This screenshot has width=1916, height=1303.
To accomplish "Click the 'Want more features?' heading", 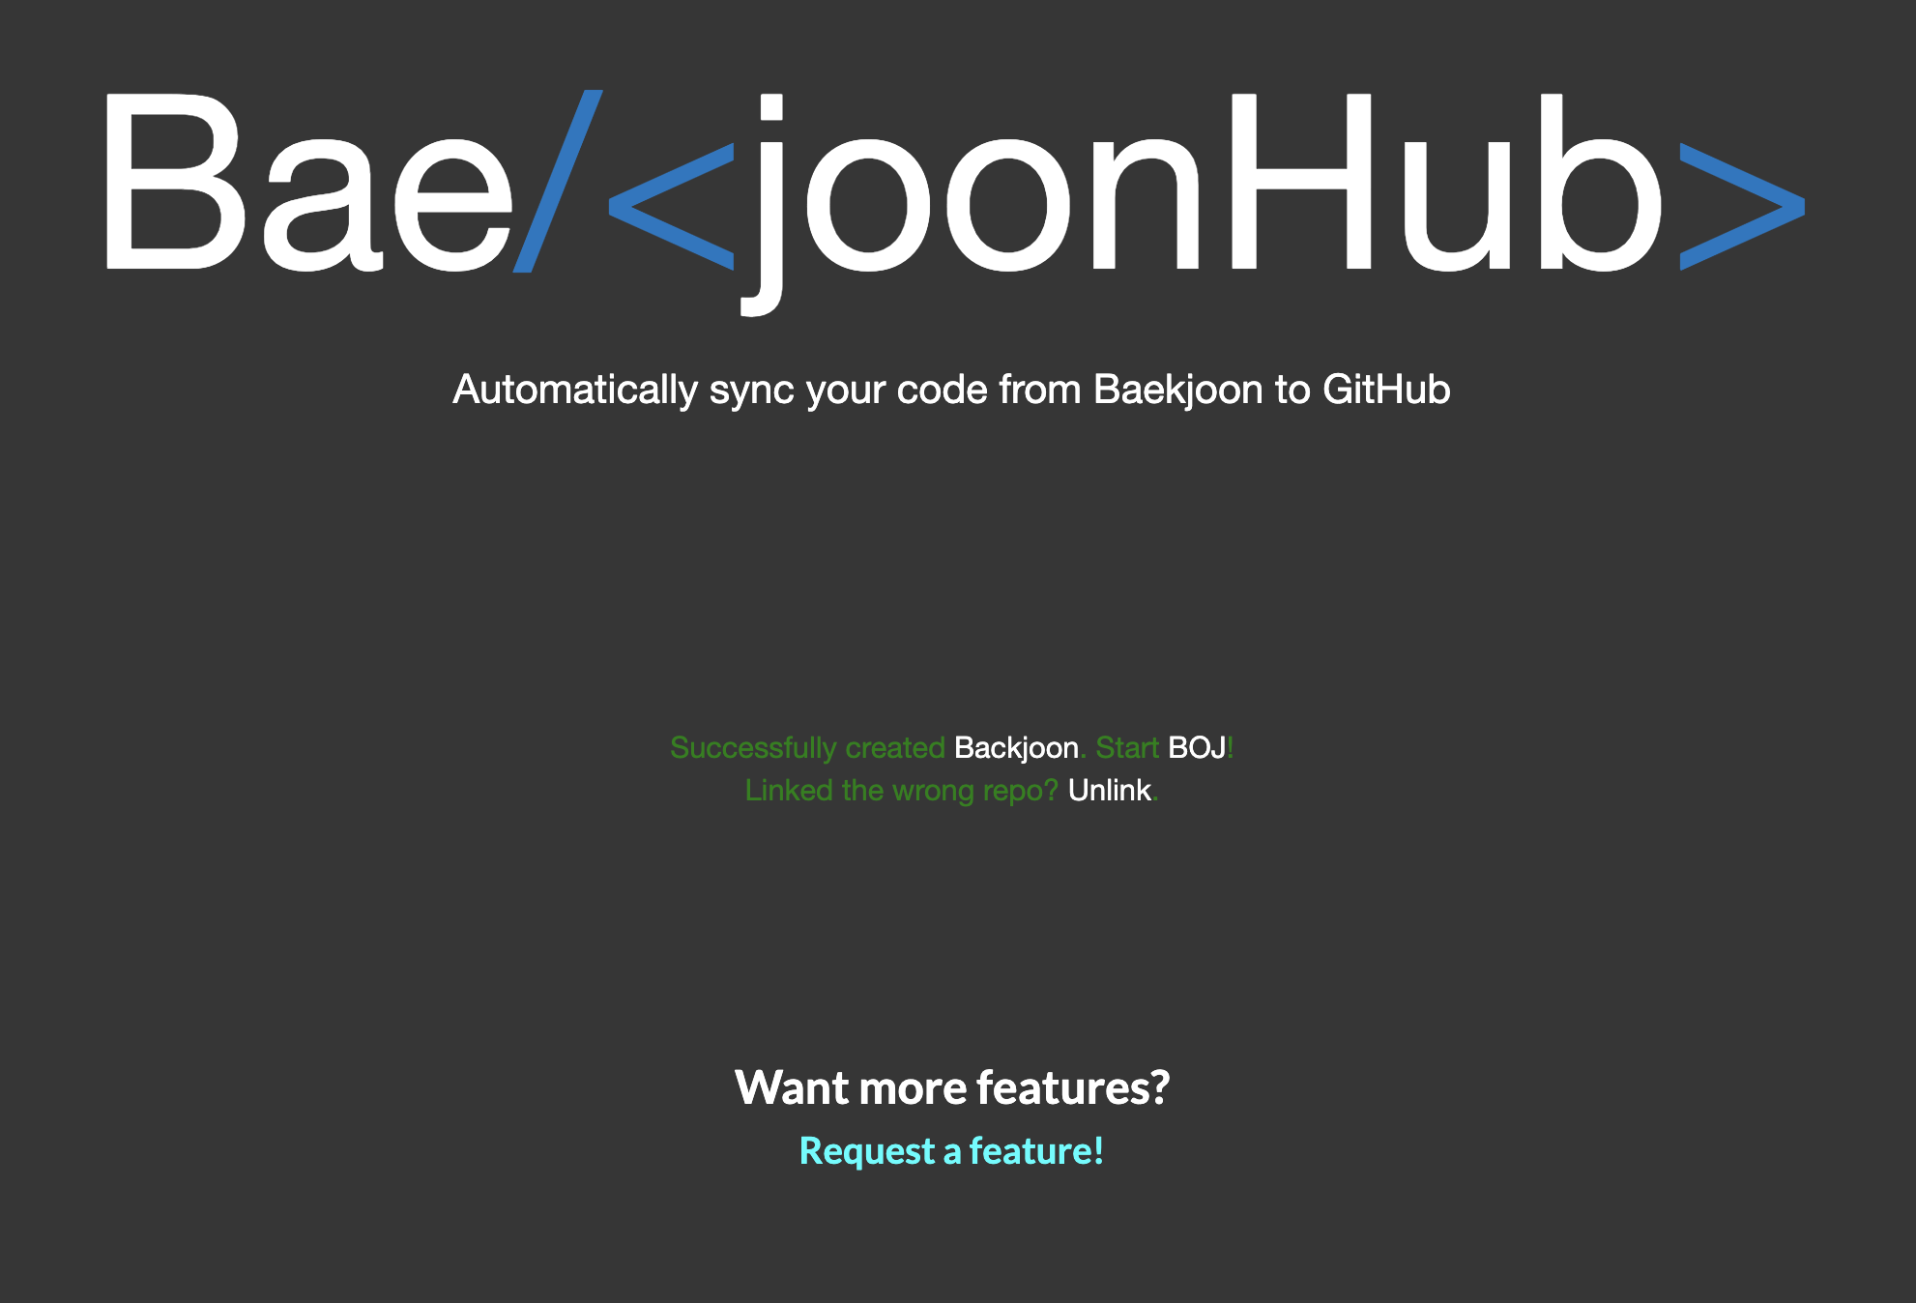I will pos(951,1087).
